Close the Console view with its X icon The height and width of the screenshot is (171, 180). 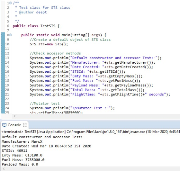click(x=25, y=125)
